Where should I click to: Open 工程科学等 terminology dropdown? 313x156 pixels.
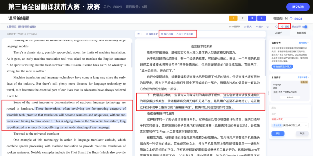303,77
